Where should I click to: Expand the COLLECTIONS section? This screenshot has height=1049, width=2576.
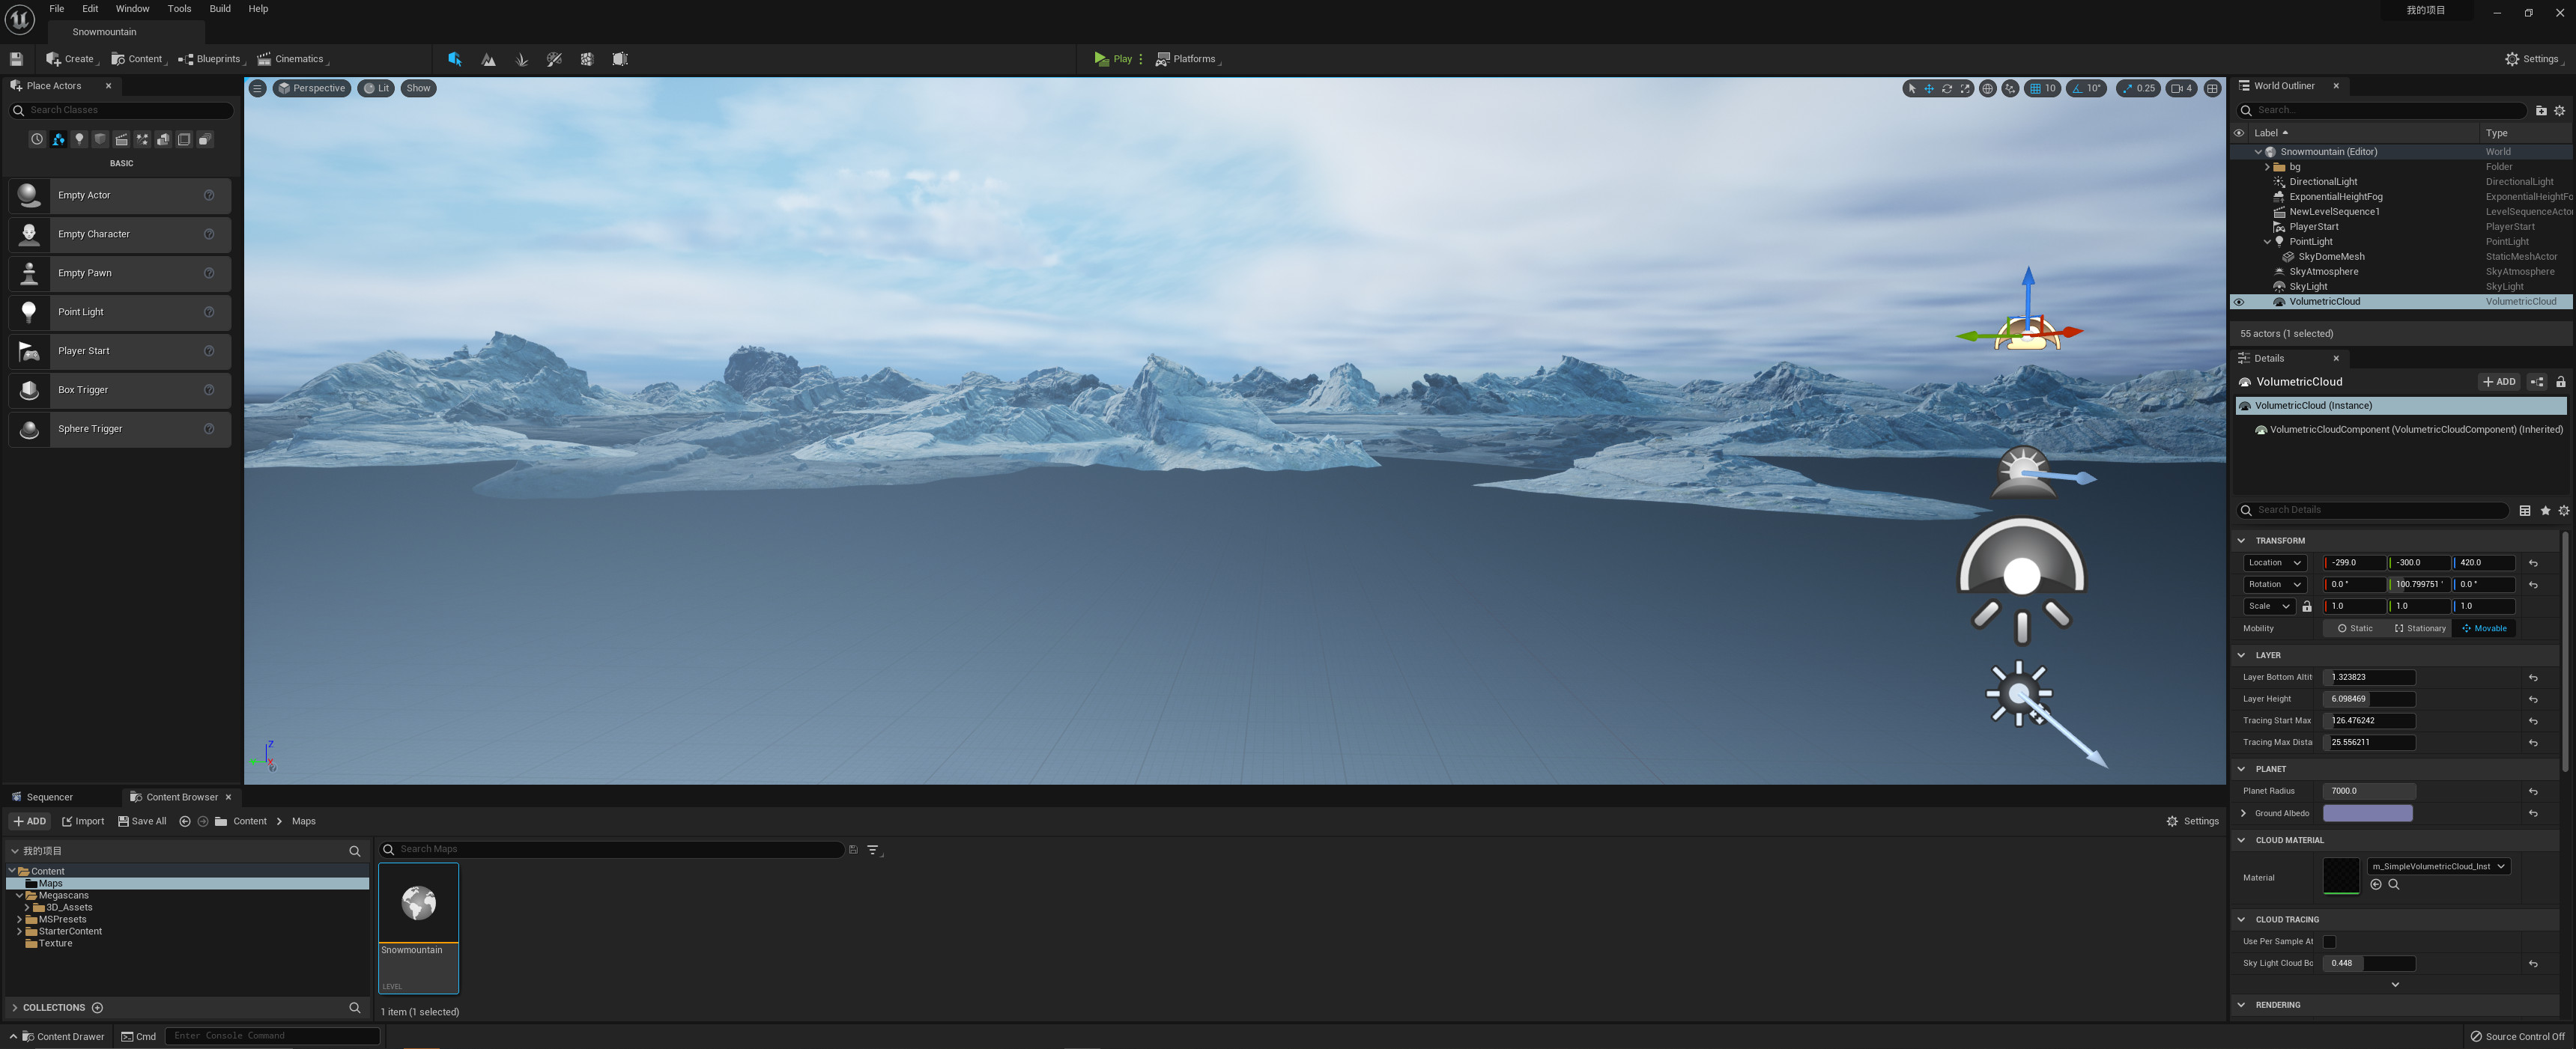click(x=14, y=1007)
